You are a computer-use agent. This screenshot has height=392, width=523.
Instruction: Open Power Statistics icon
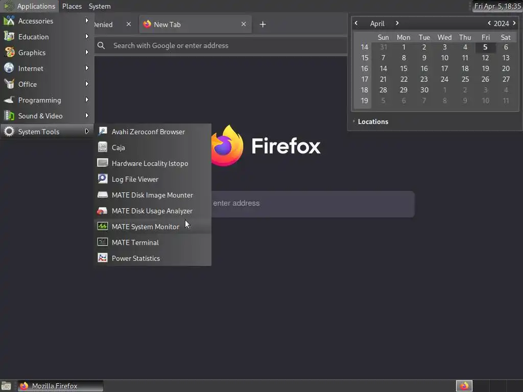point(102,258)
